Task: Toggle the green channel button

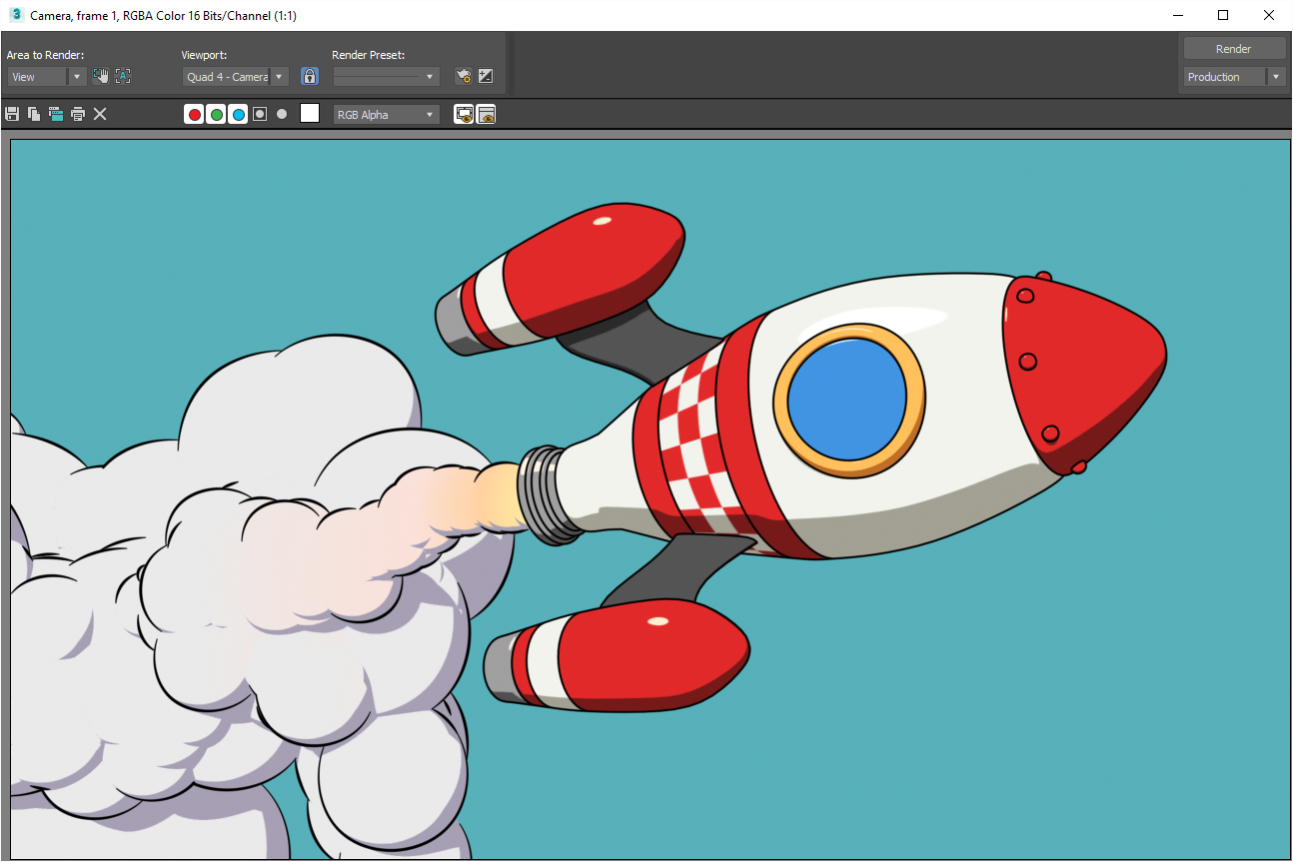Action: point(217,114)
